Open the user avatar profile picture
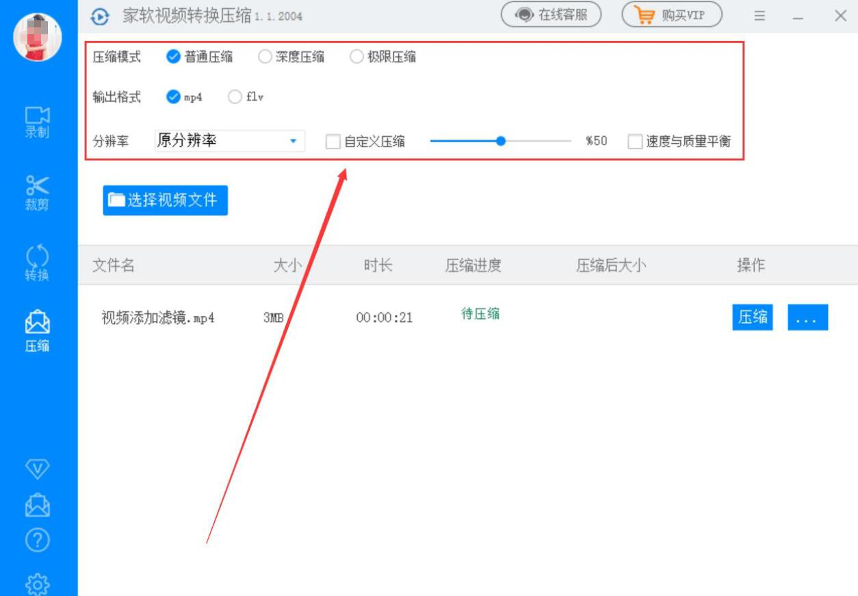 click(x=38, y=37)
